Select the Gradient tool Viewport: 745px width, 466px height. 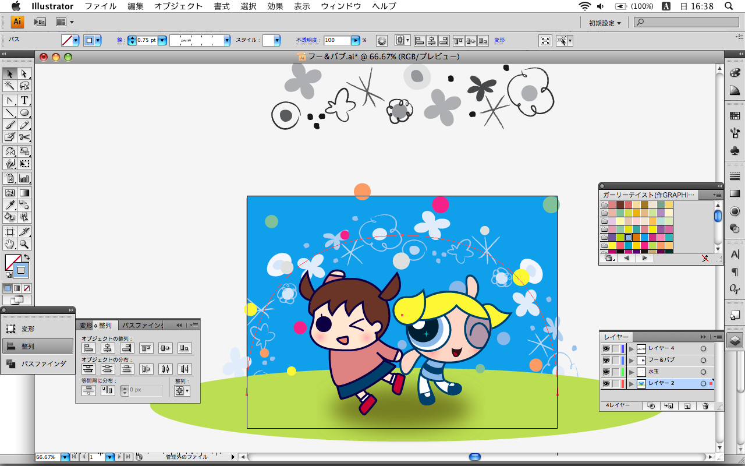pos(24,193)
